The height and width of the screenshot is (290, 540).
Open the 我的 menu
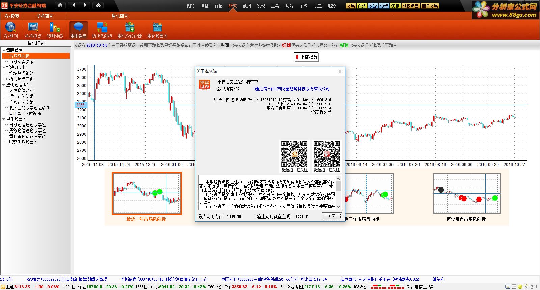click(x=190, y=6)
